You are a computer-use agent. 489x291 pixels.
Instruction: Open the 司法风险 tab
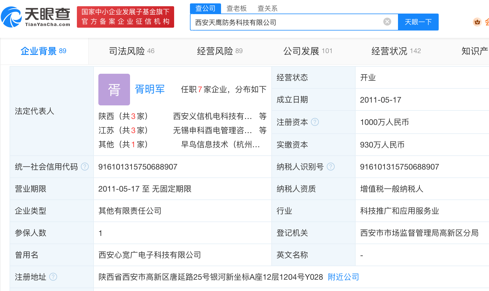pos(132,51)
